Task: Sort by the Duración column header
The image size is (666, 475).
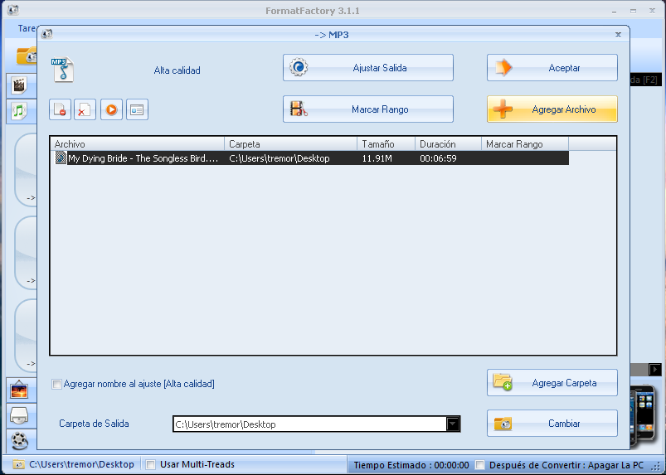Action: tap(448, 144)
